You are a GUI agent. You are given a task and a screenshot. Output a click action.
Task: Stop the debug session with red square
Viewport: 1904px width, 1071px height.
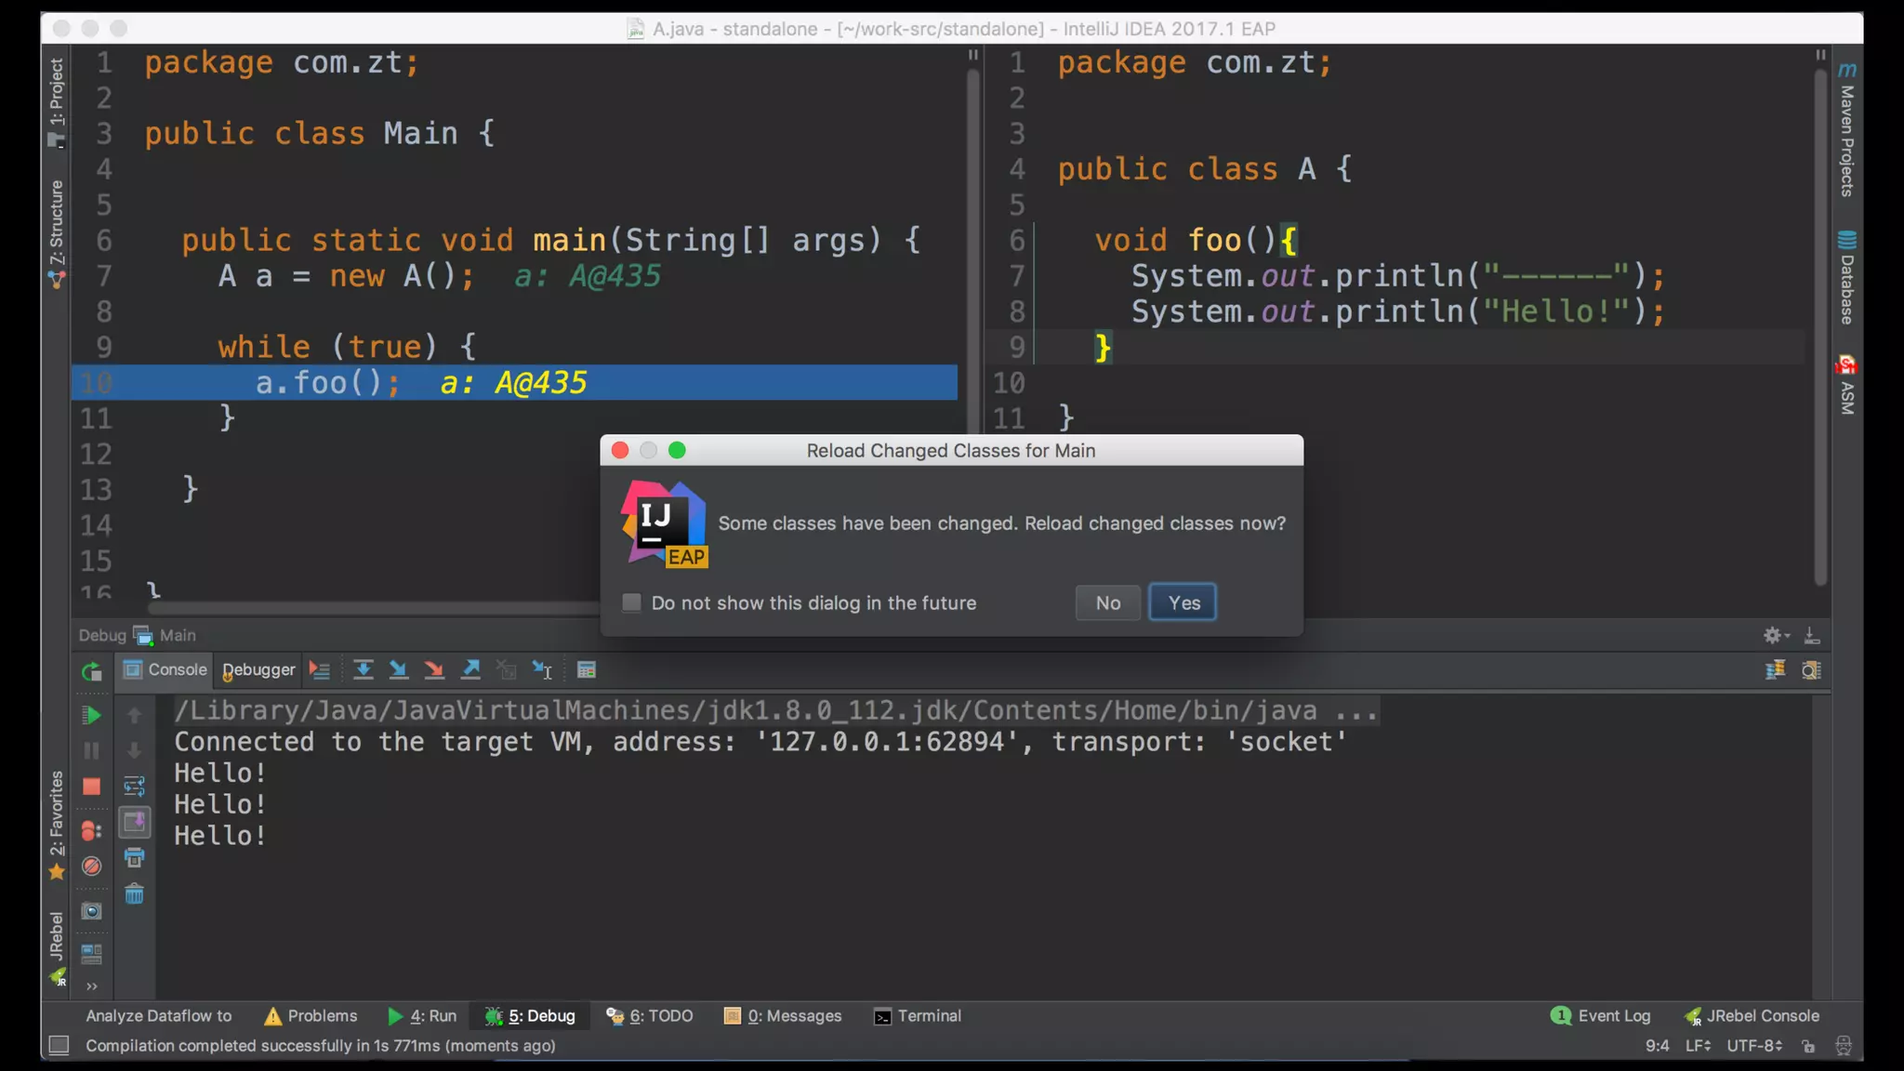[x=91, y=787]
